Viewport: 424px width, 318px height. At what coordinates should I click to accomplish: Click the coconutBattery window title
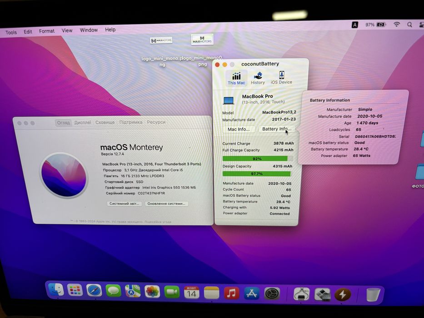(x=260, y=64)
